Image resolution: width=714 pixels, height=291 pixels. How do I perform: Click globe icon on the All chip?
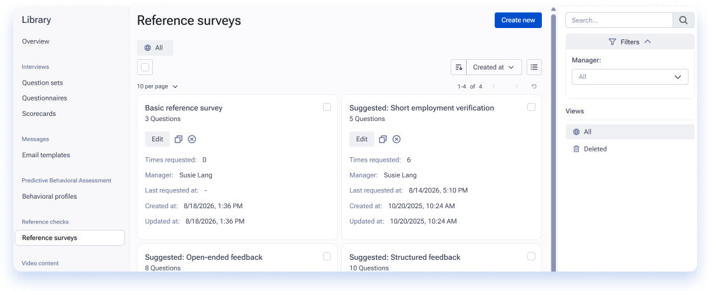(x=147, y=48)
